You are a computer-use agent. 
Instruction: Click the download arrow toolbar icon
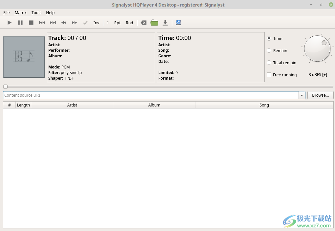165,23
